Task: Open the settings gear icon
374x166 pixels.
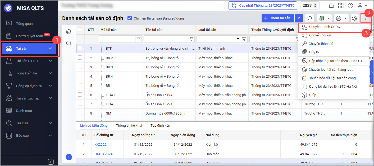Action: coord(354,18)
